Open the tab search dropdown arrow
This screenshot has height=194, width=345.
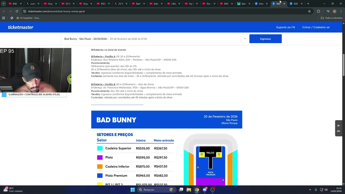pyautogui.click(x=4, y=4)
